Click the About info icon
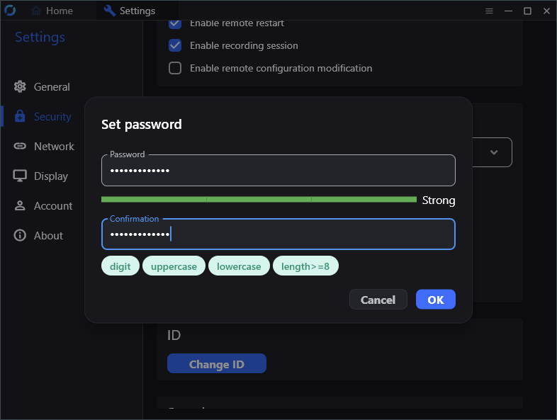 [20, 236]
